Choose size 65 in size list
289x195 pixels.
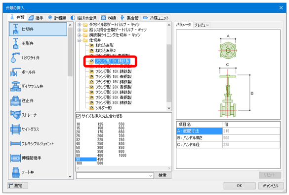(x=78, y=152)
